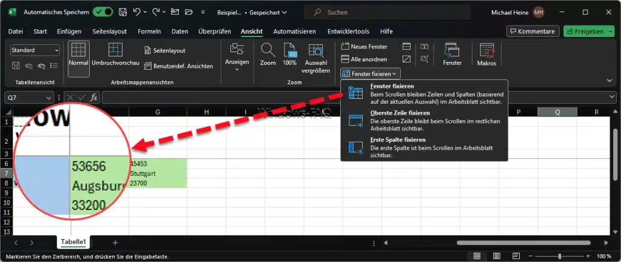
Task: Customize the quick access toolbar dropdown
Action: coord(203,12)
